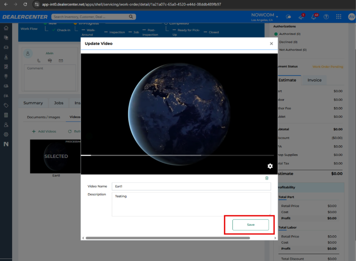
Task: Click the phone icon under Alvin
Action: pyautogui.click(x=39, y=61)
